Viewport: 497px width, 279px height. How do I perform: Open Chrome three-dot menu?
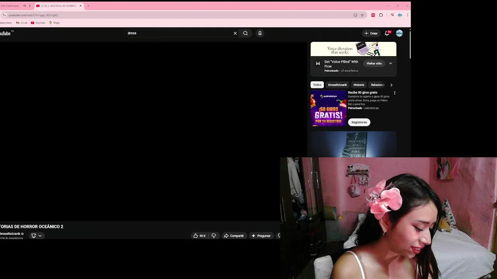click(x=407, y=15)
